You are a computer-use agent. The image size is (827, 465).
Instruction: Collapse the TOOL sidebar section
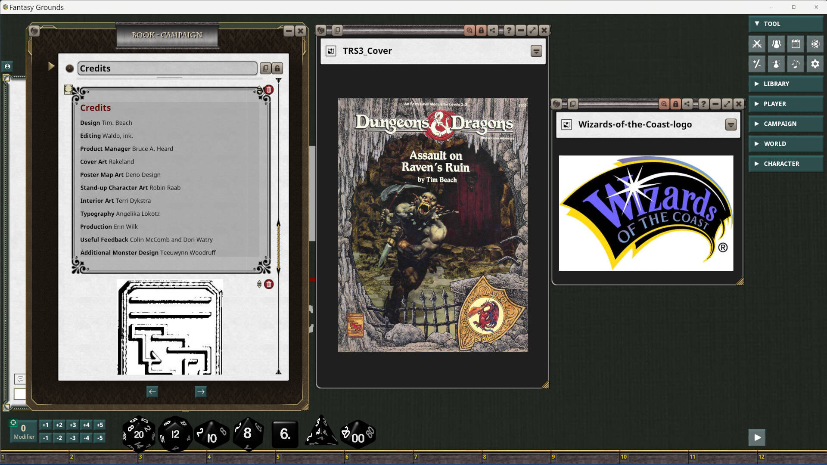coord(785,24)
